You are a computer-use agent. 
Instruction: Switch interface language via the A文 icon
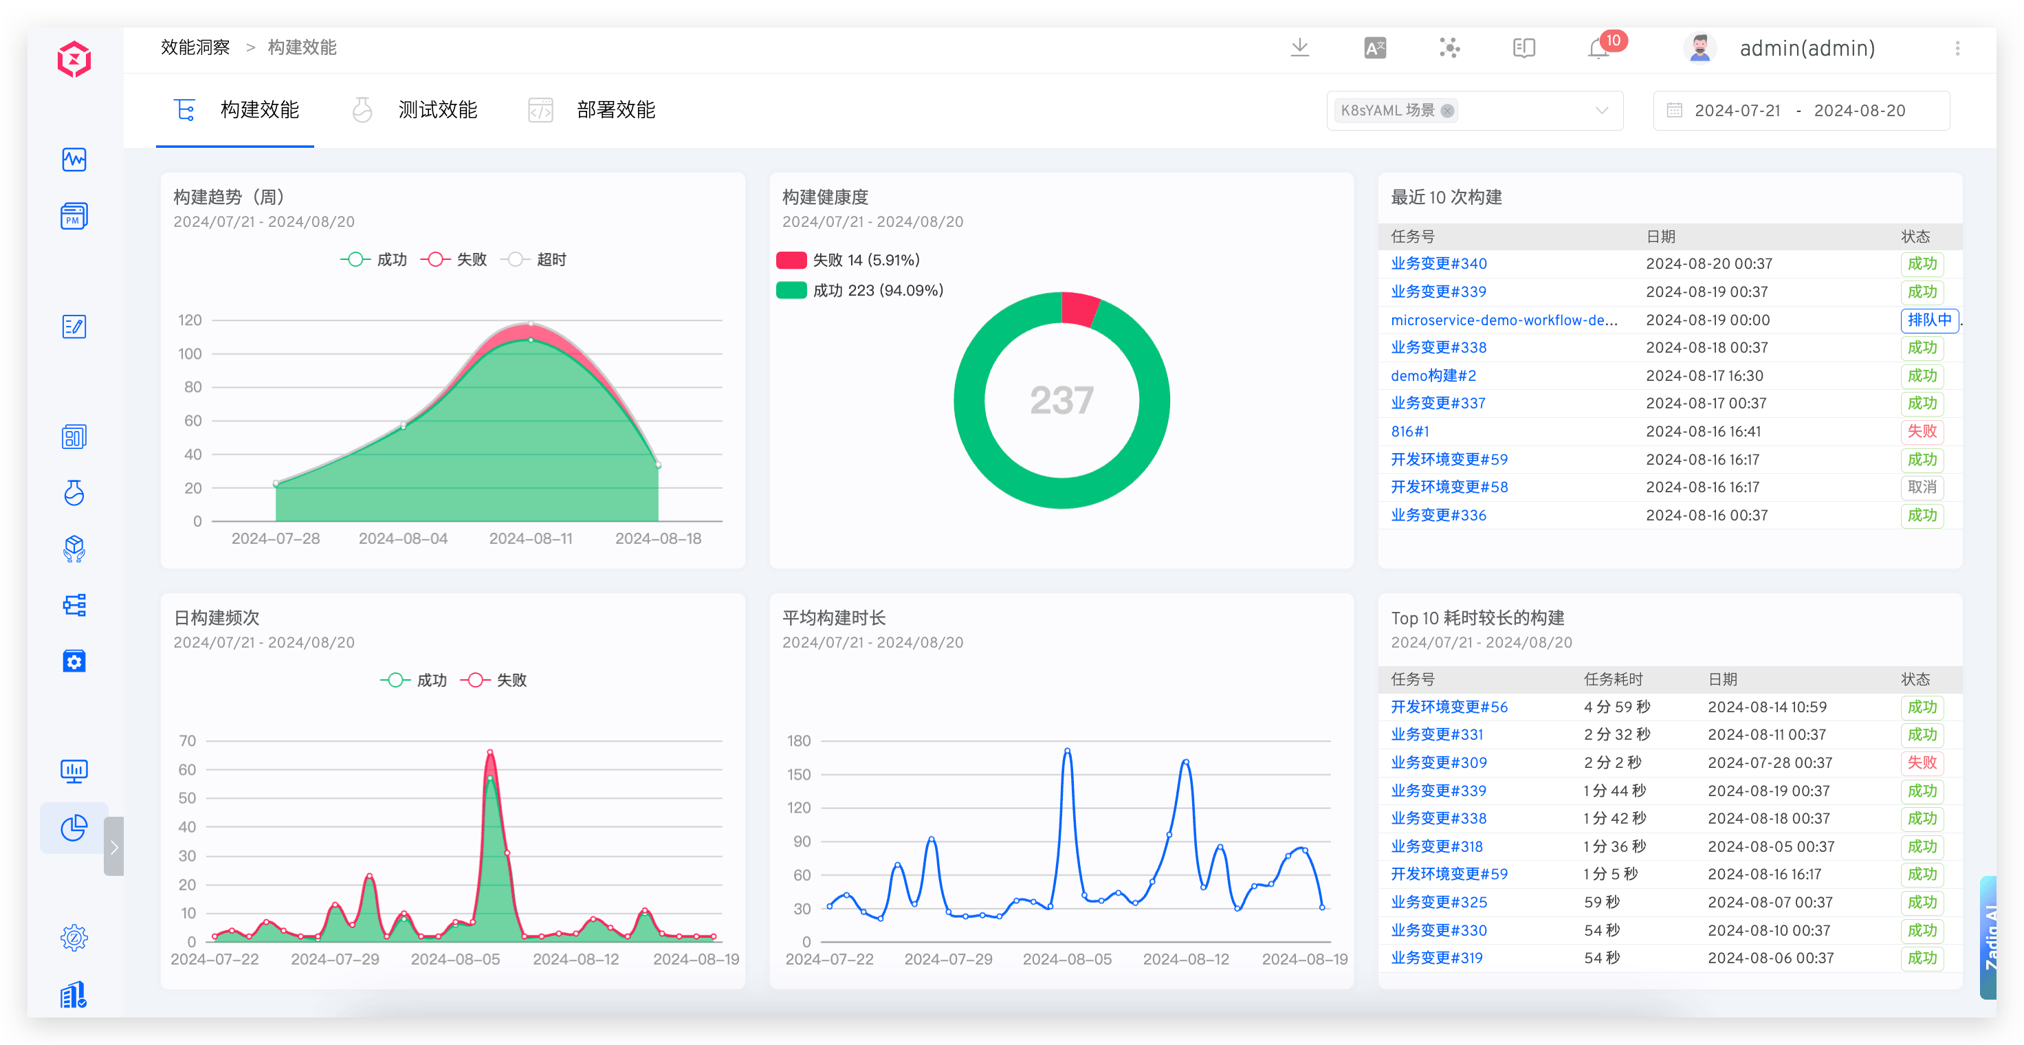pos(1375,48)
